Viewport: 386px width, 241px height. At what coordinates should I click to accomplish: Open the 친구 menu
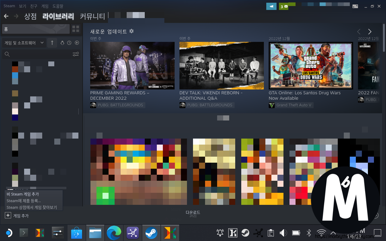tap(34, 6)
